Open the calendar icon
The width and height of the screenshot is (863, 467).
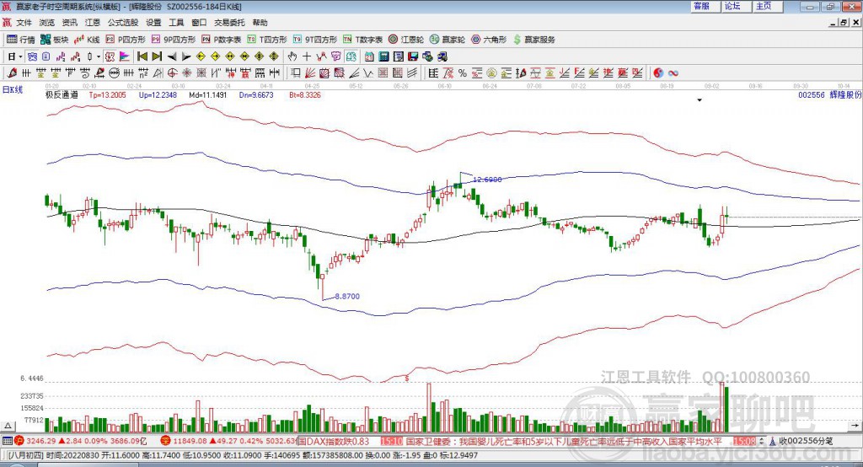point(369,56)
